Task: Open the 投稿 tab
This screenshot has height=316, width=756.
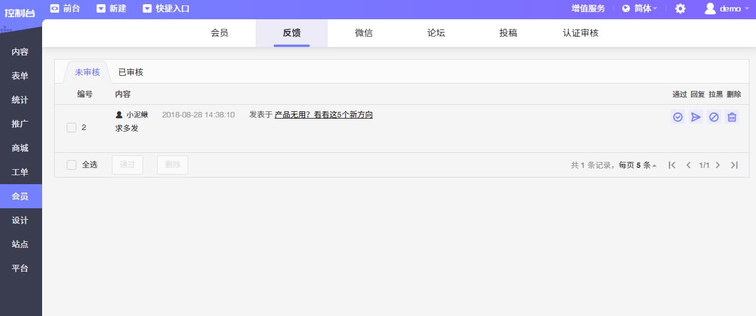Action: pos(508,33)
